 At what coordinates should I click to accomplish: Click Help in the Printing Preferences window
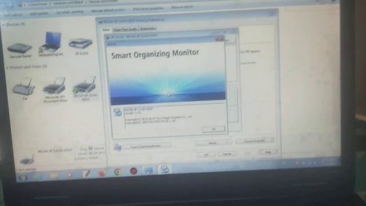coord(268,152)
